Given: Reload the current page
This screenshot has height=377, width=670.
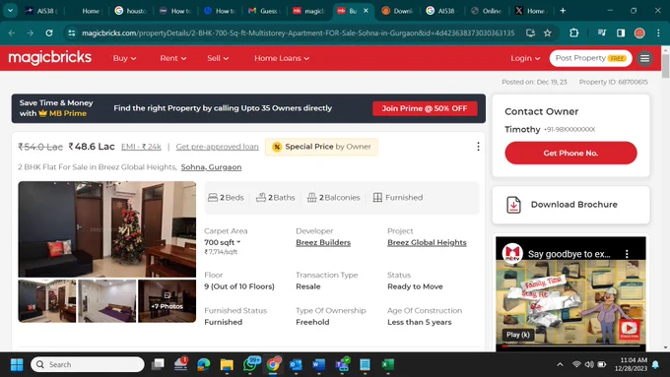Looking at the screenshot, I should [49, 32].
